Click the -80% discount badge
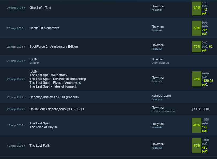217x159 pixels. pos(196,8)
